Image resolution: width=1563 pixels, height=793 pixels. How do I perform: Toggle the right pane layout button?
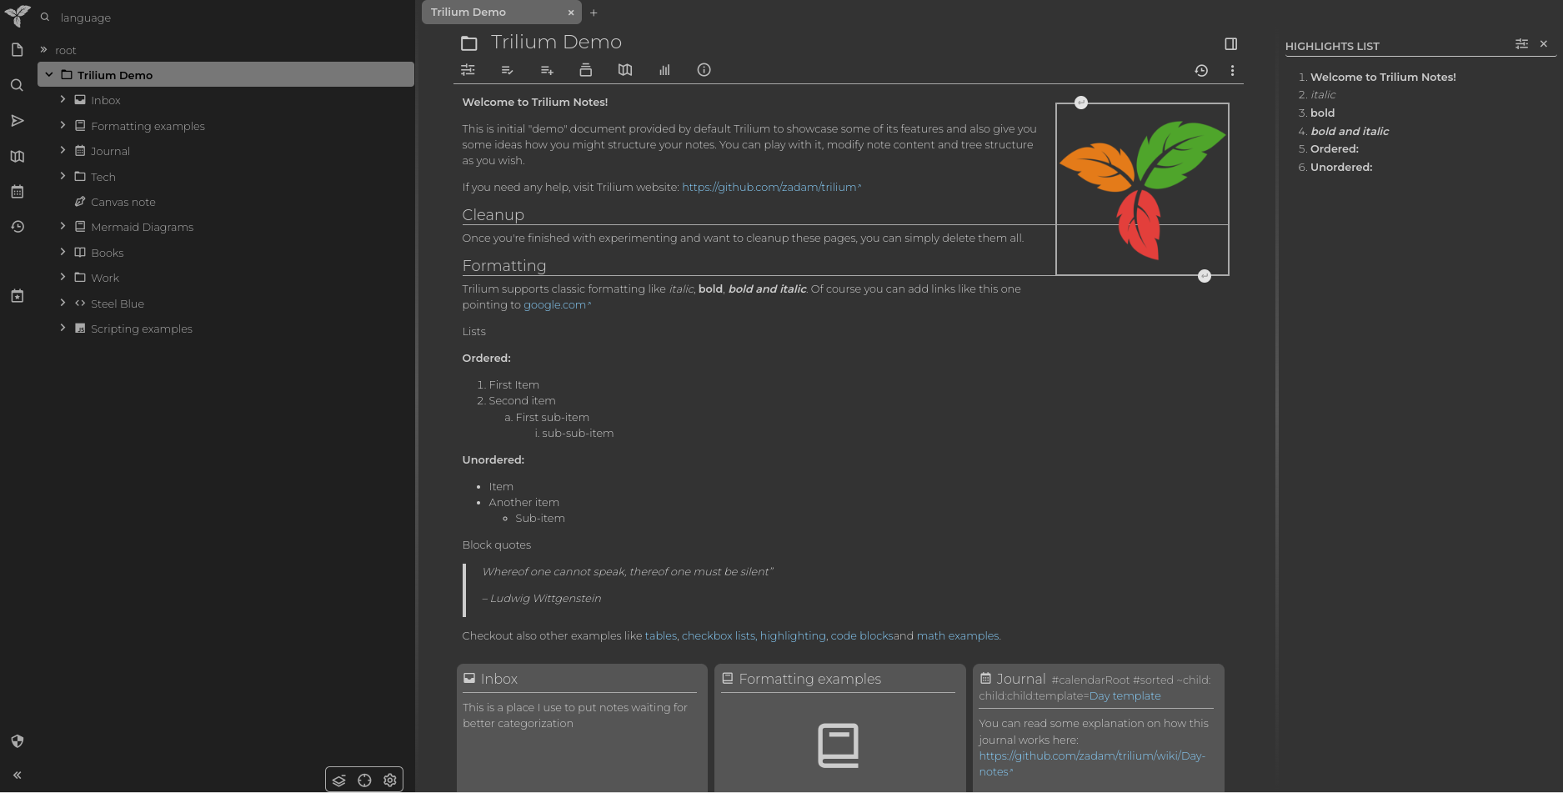pos(1230,44)
